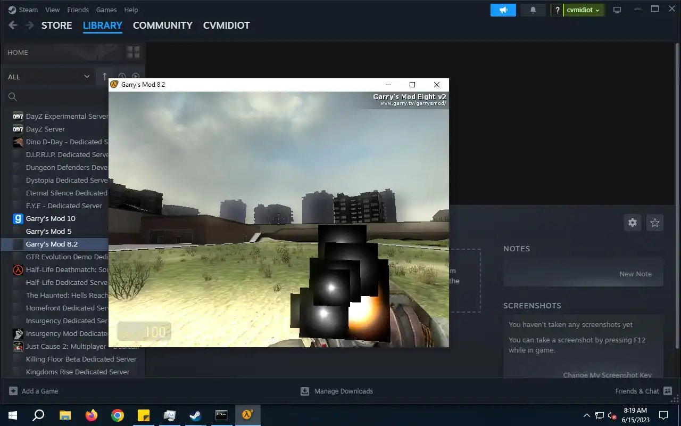The height and width of the screenshot is (426, 681).
Task: Go back with the left arrow
Action: (x=13, y=25)
